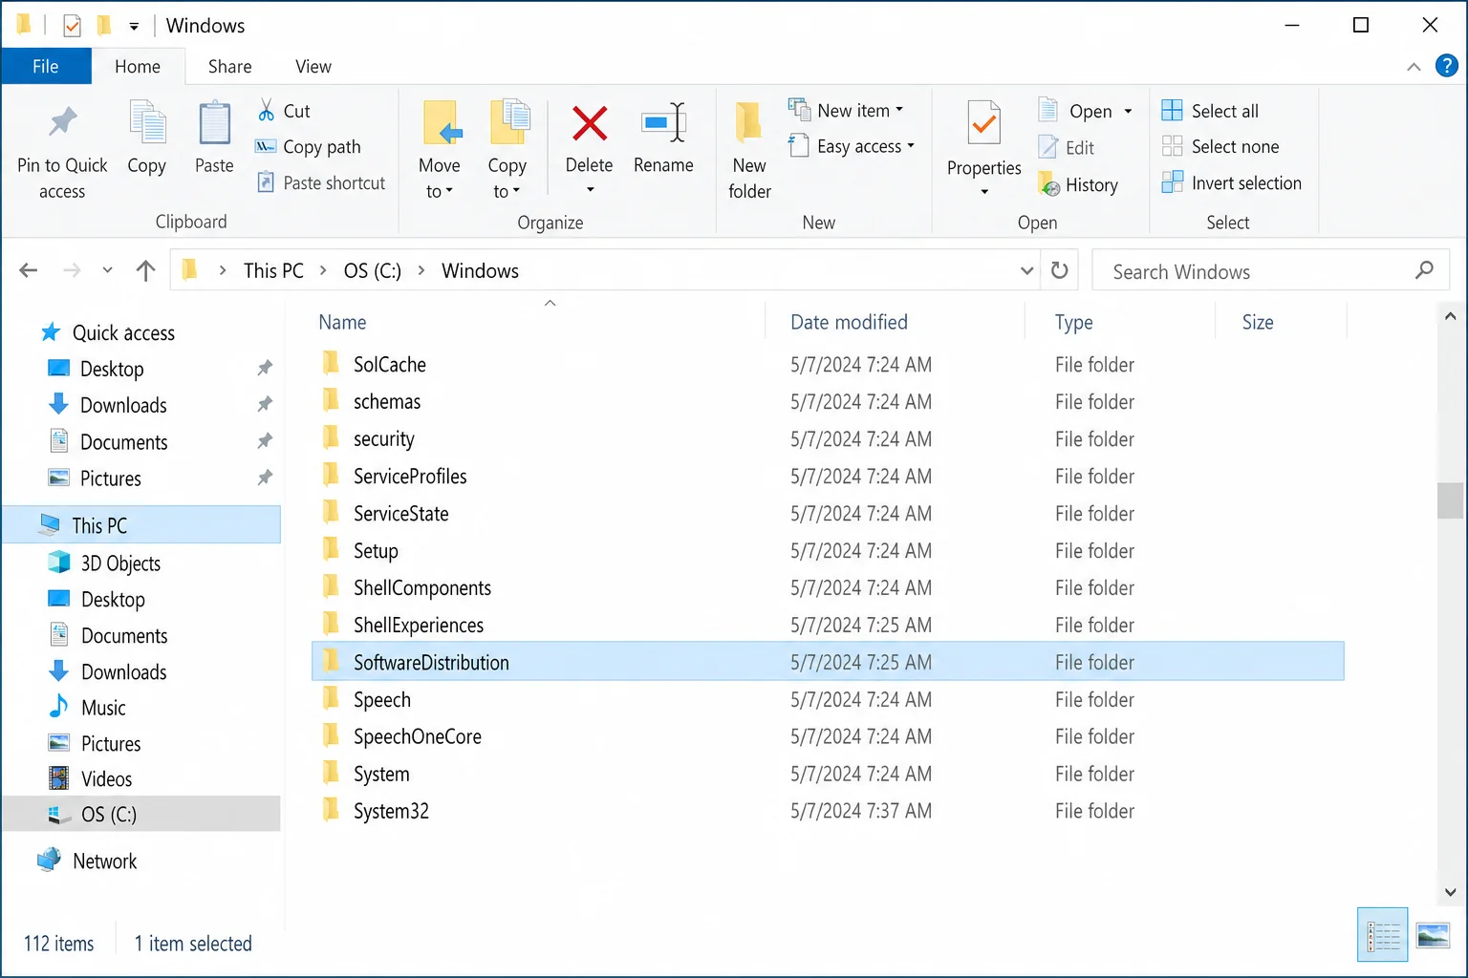Select the ServiceProfiles folder
This screenshot has width=1468, height=978.
coord(410,476)
